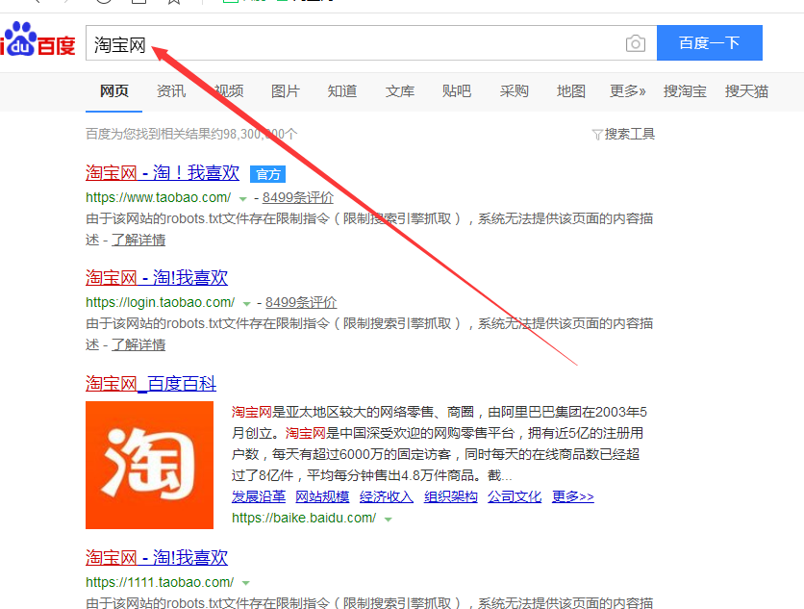Open the 经济收入 sublink
The width and height of the screenshot is (804, 609).
click(x=387, y=496)
